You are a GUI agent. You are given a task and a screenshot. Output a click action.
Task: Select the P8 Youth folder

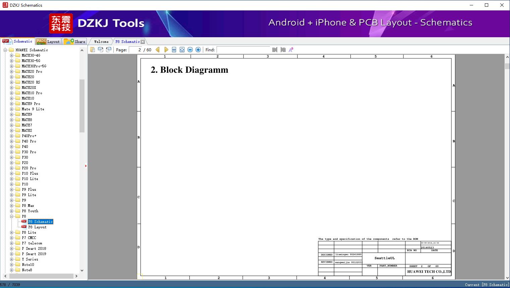pyautogui.click(x=30, y=211)
